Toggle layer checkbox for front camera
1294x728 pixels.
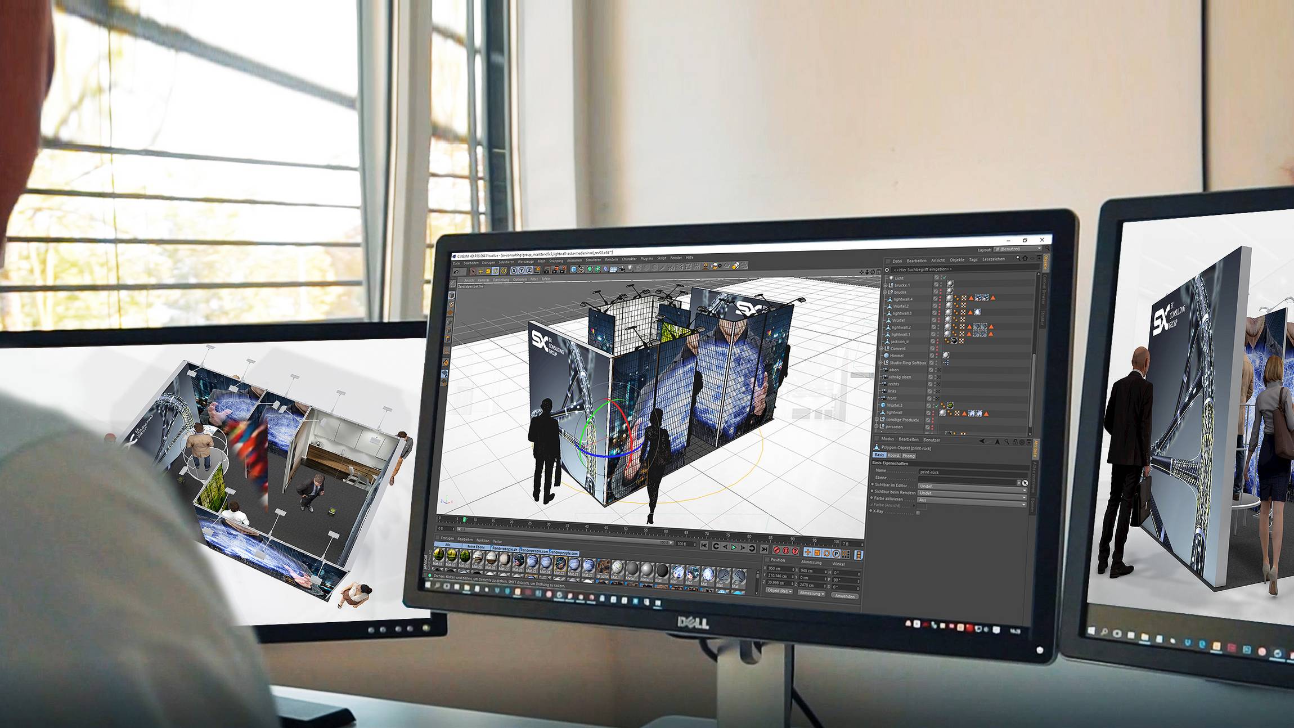(929, 398)
